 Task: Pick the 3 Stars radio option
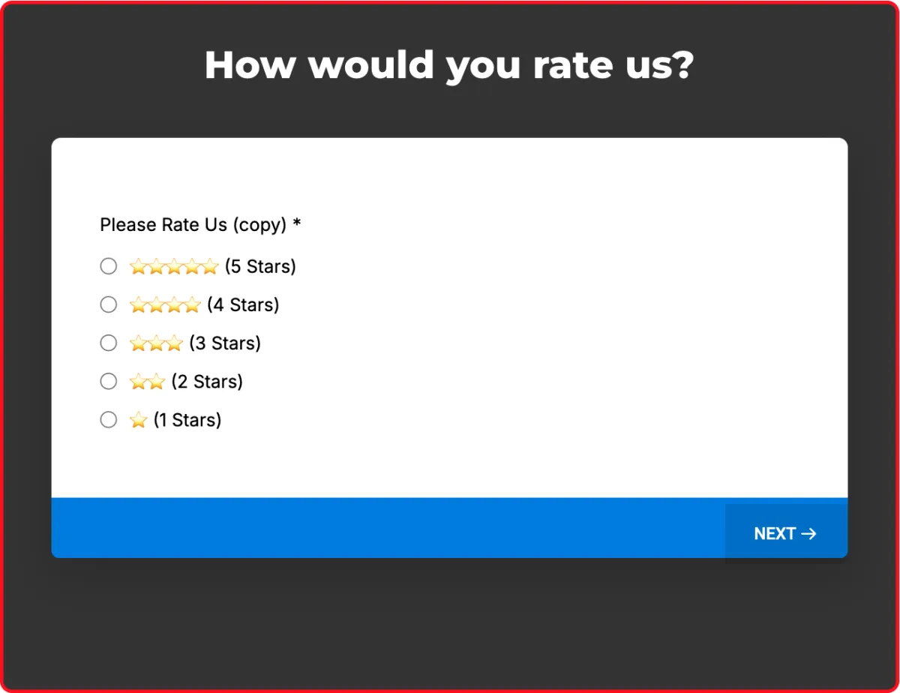(109, 343)
